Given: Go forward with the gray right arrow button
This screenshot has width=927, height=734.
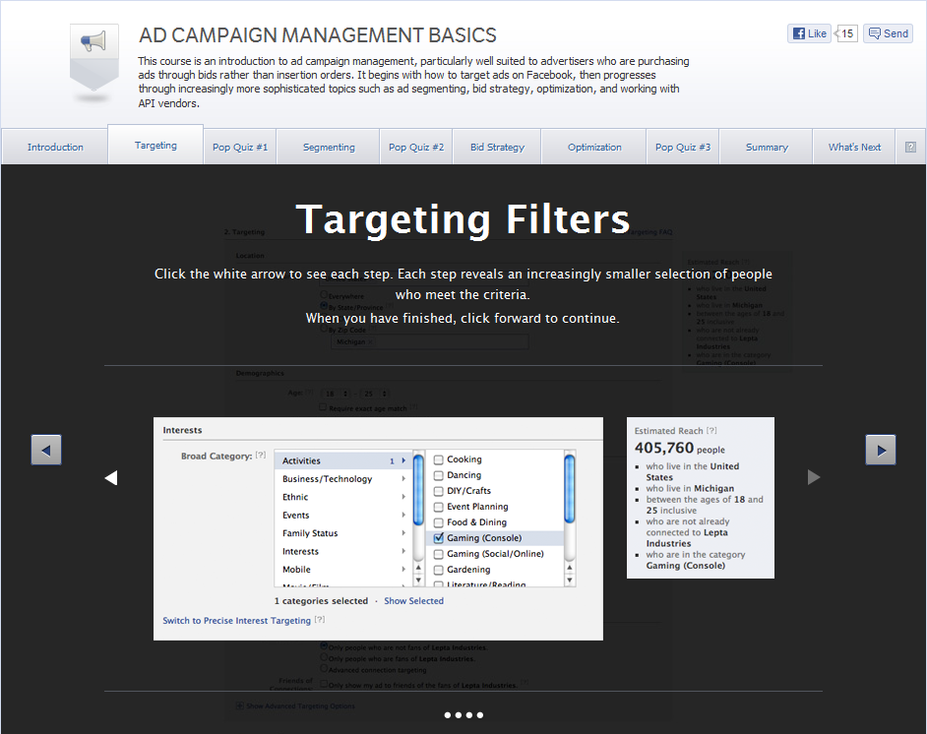Looking at the screenshot, I should click(x=881, y=450).
